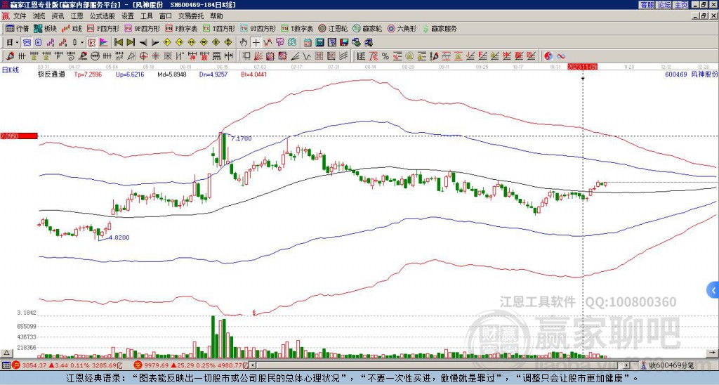Toggle the 权 adjusted-price button
Image resolution: width=719 pixels, height=385 pixels.
91,43
